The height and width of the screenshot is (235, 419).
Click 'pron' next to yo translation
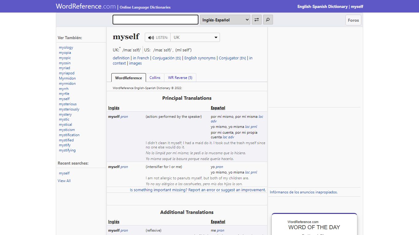219,167
